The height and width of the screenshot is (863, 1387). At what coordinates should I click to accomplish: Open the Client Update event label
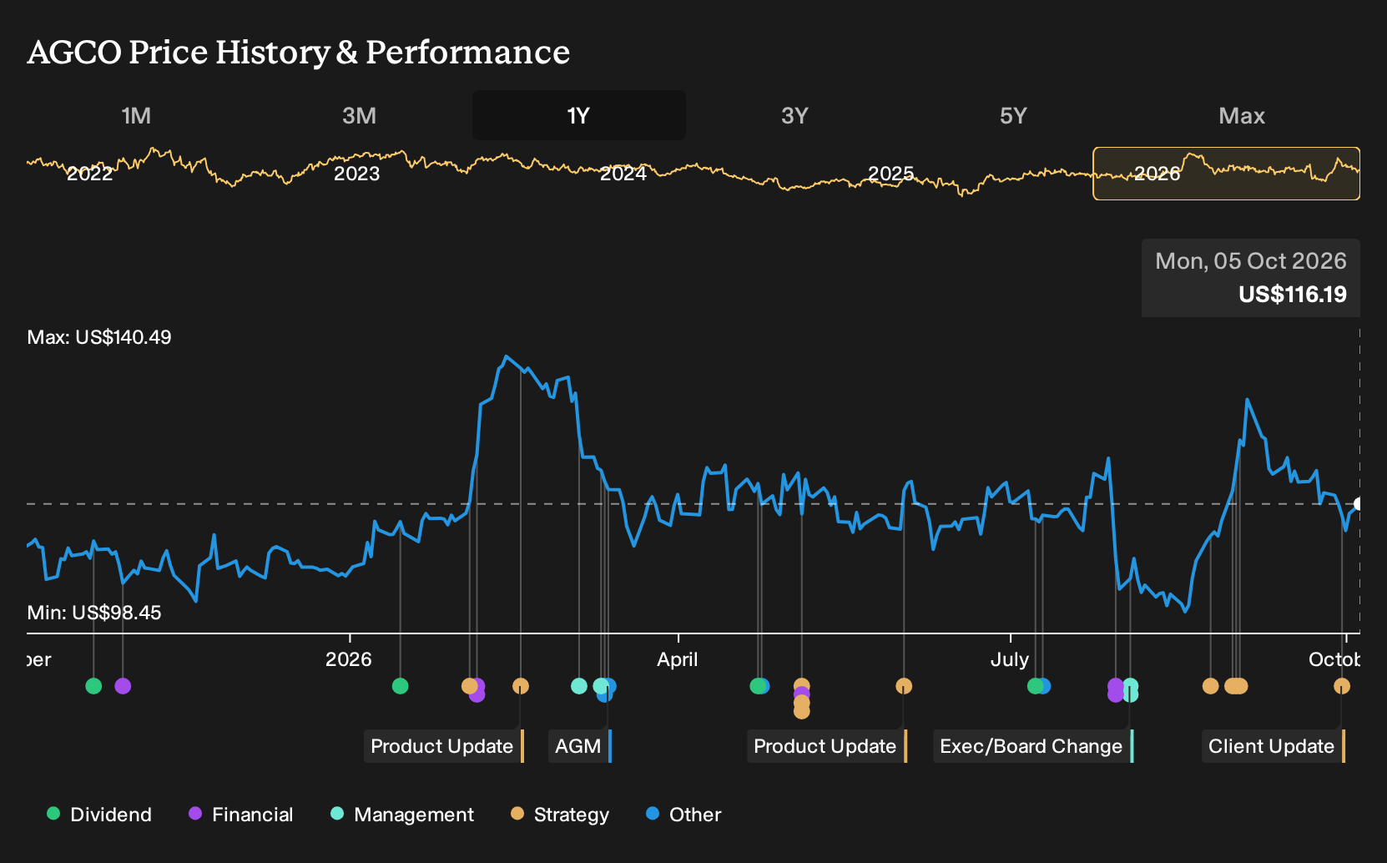pyautogui.click(x=1273, y=746)
